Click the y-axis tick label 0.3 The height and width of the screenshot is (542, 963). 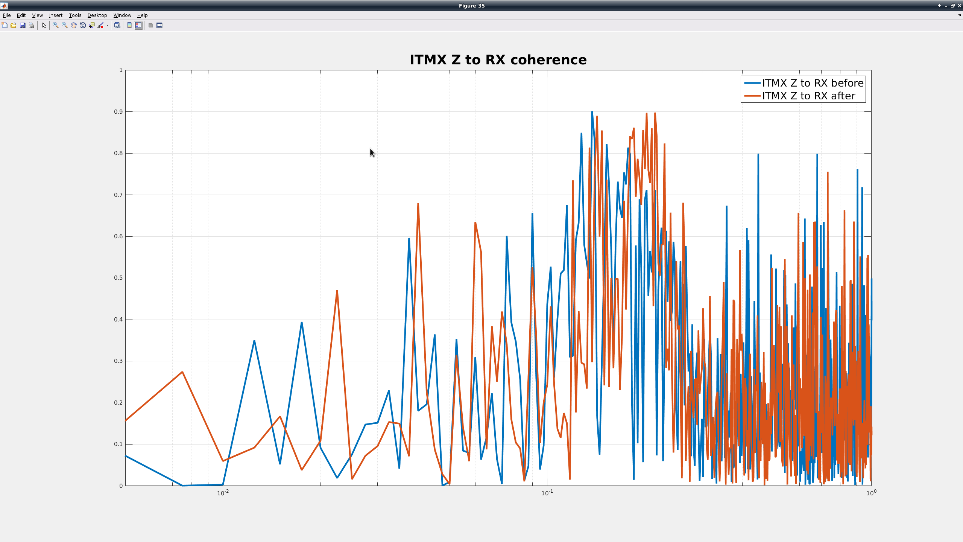click(118, 361)
